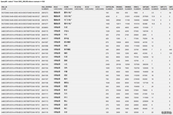Viewport: 173px width, 115px height.
Task: Click the DCXZ column header
Action: [87, 7]
